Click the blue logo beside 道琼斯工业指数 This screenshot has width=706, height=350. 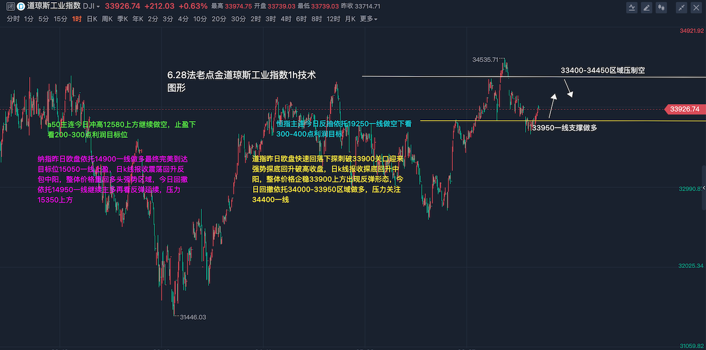click(20, 7)
